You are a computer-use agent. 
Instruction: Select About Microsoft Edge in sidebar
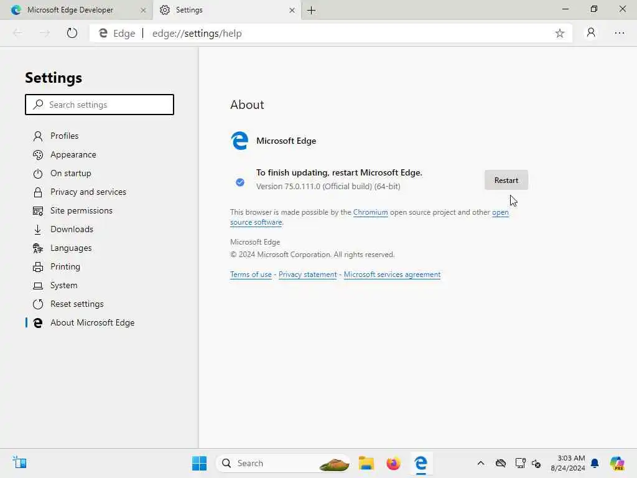[x=92, y=323]
